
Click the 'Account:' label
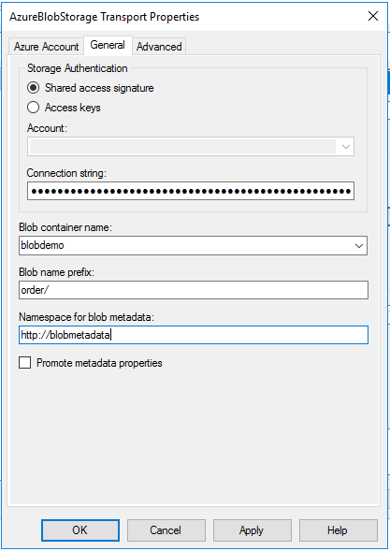click(47, 128)
